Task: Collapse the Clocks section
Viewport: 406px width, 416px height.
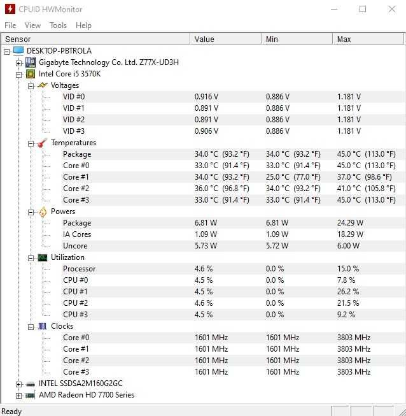Action: pyautogui.click(x=31, y=327)
